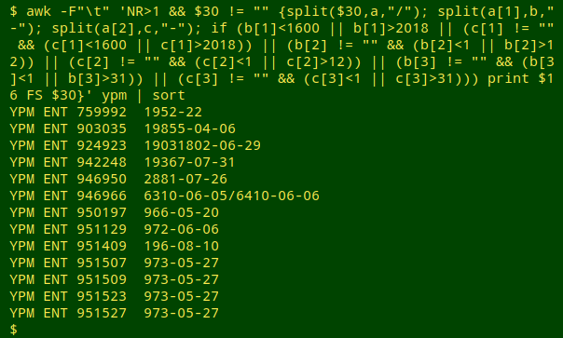Click the word awk in the command
Image resolution: width=563 pixels, height=338 pixels.
pyautogui.click(x=39, y=11)
